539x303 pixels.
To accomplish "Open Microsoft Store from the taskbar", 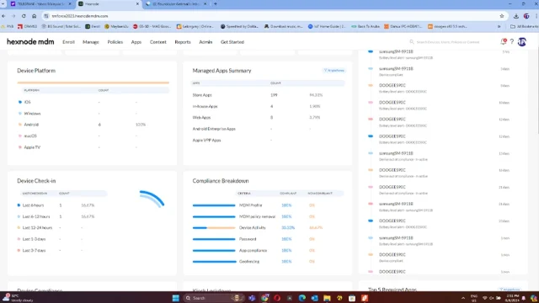I will (x=352, y=298).
